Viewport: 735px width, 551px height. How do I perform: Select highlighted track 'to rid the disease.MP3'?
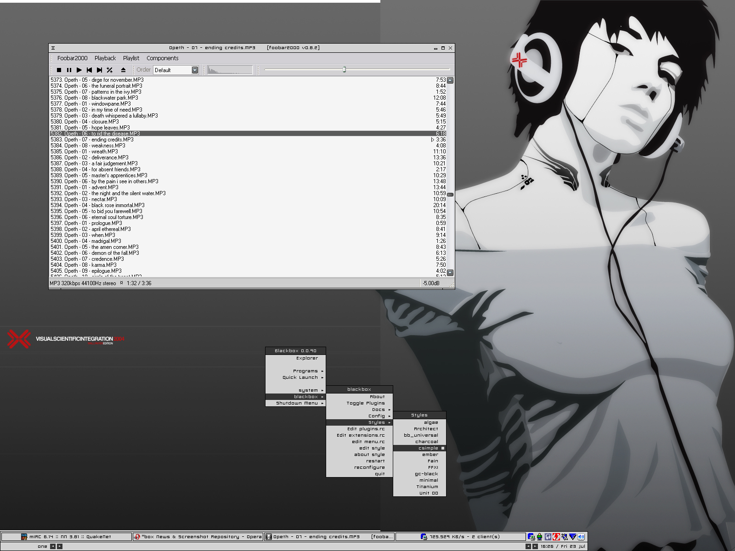pyautogui.click(x=248, y=134)
